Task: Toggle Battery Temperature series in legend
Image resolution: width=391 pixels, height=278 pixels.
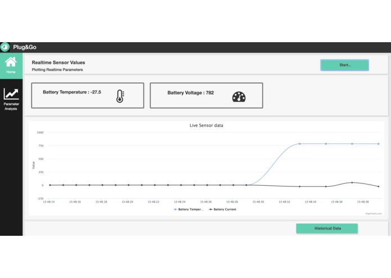Action: [188, 209]
